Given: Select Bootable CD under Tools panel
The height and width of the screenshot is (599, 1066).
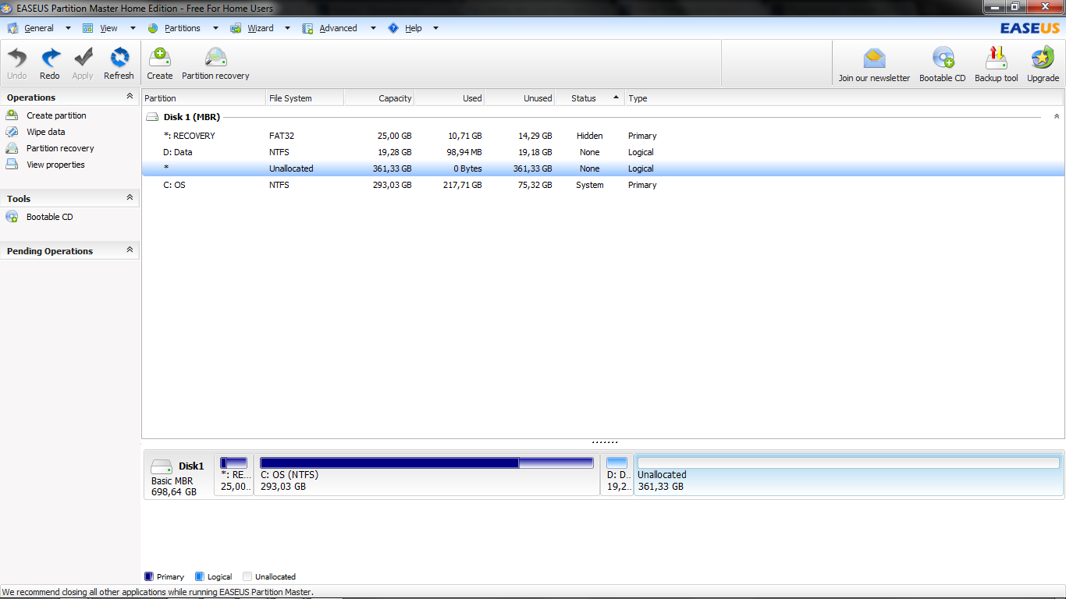Looking at the screenshot, I should point(49,217).
